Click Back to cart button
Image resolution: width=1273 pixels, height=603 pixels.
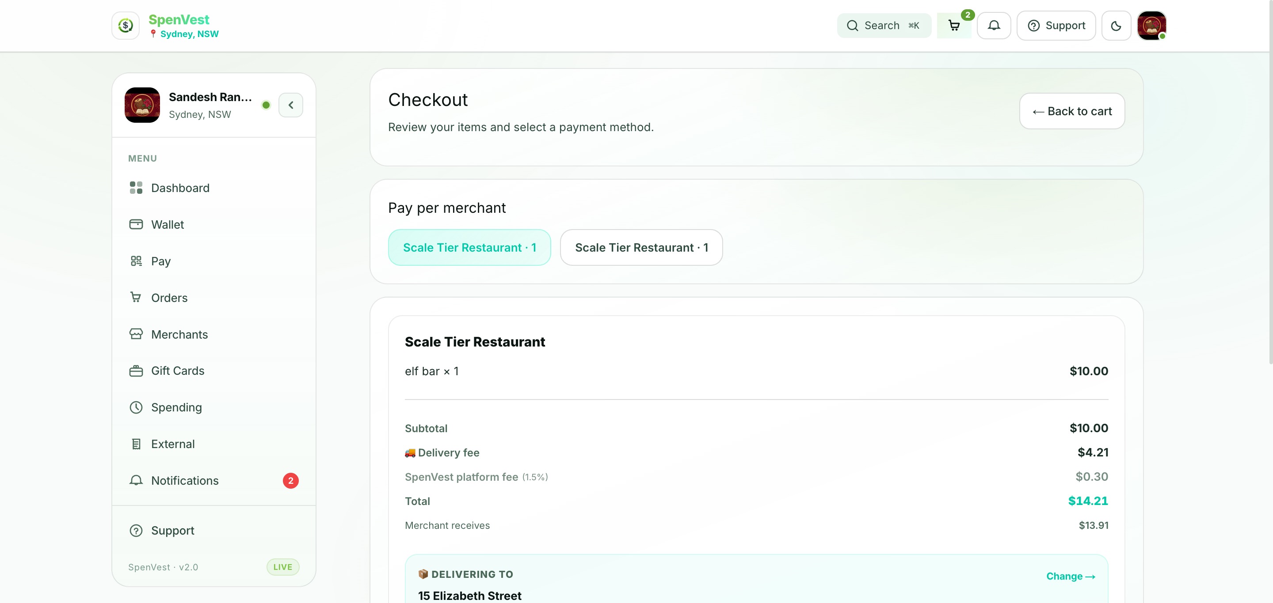pos(1072,111)
